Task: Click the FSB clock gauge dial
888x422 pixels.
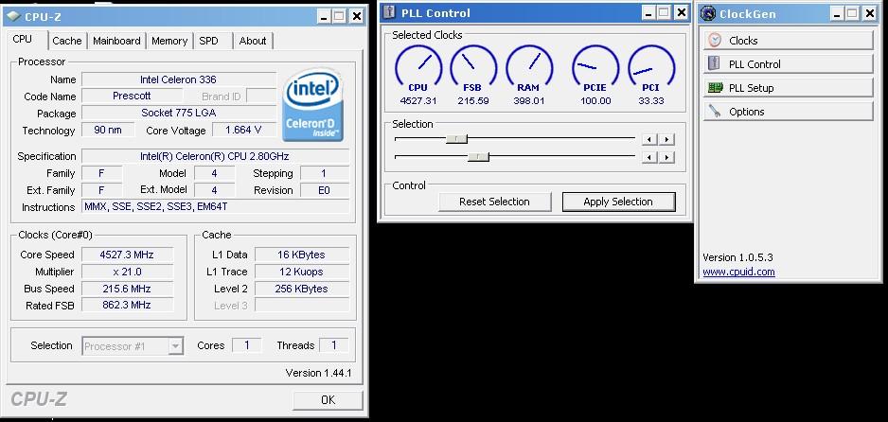Action: pyautogui.click(x=473, y=66)
